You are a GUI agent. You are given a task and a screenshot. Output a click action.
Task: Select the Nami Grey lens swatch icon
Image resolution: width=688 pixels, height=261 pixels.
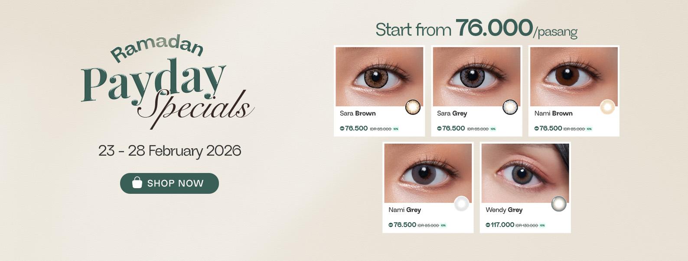pos(462,204)
